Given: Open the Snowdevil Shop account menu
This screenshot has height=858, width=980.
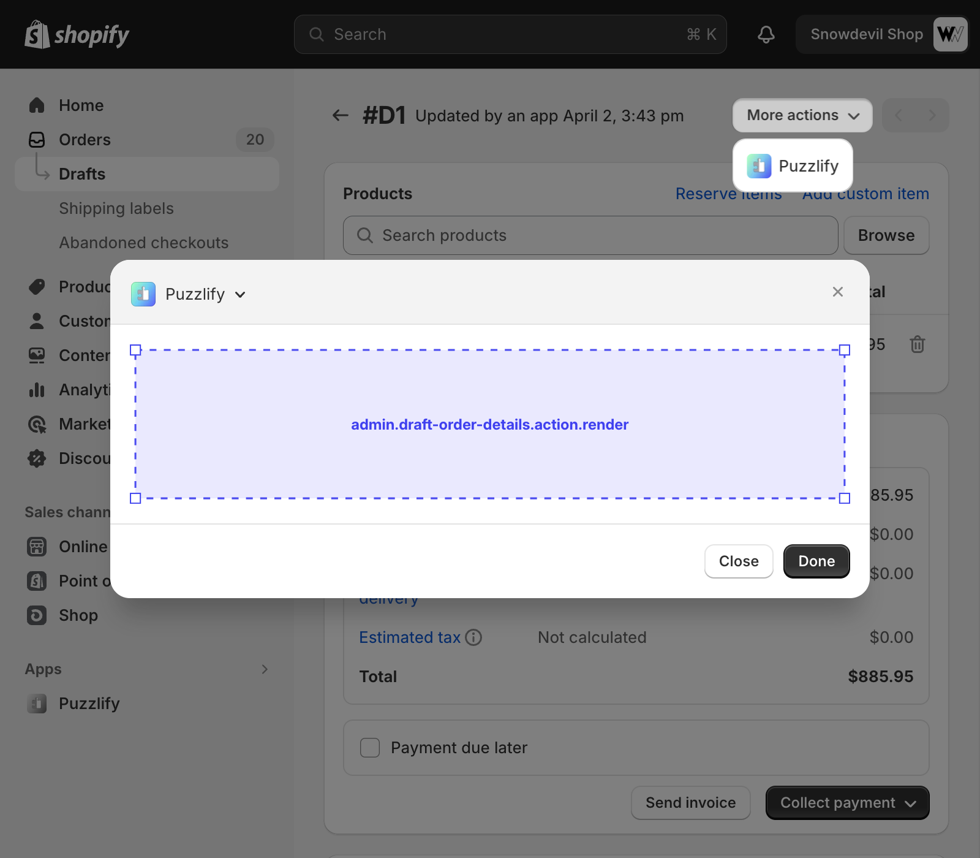Looking at the screenshot, I should 882,34.
